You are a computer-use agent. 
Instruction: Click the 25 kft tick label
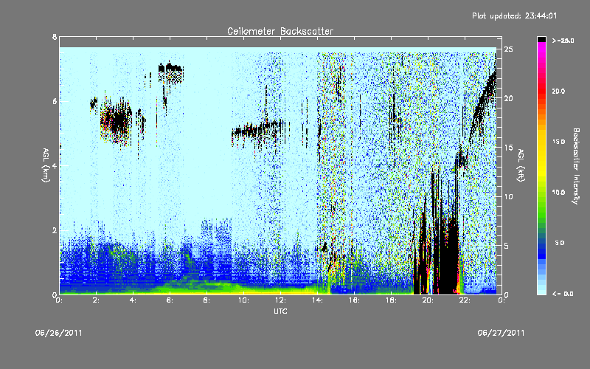tap(508, 49)
